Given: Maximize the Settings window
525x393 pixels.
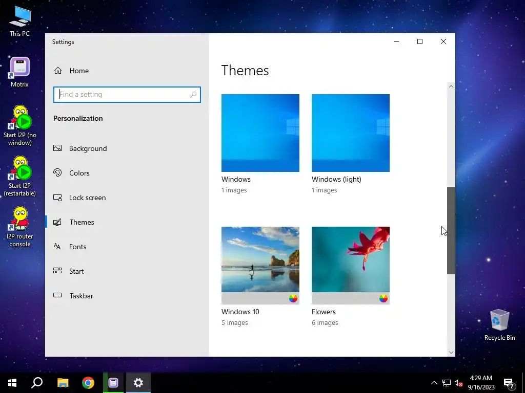Looking at the screenshot, I should click(420, 41).
